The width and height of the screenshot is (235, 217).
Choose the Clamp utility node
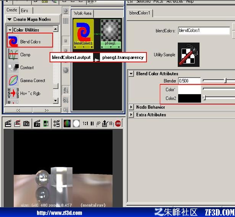pos(25,55)
